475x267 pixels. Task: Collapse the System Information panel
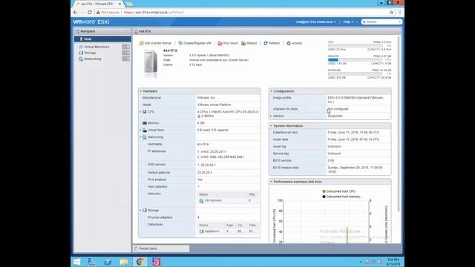272,125
